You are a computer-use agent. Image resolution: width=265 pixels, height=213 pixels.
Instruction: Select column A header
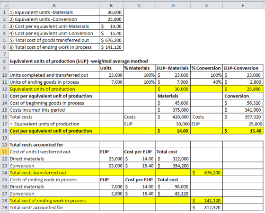(x=54, y=5)
